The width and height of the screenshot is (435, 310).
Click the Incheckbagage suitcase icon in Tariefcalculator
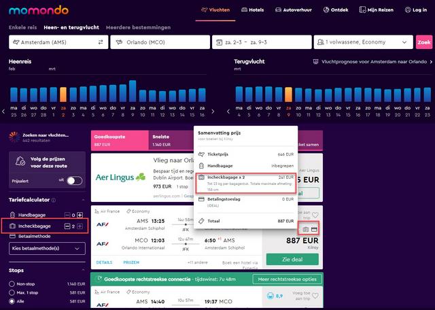(x=12, y=226)
